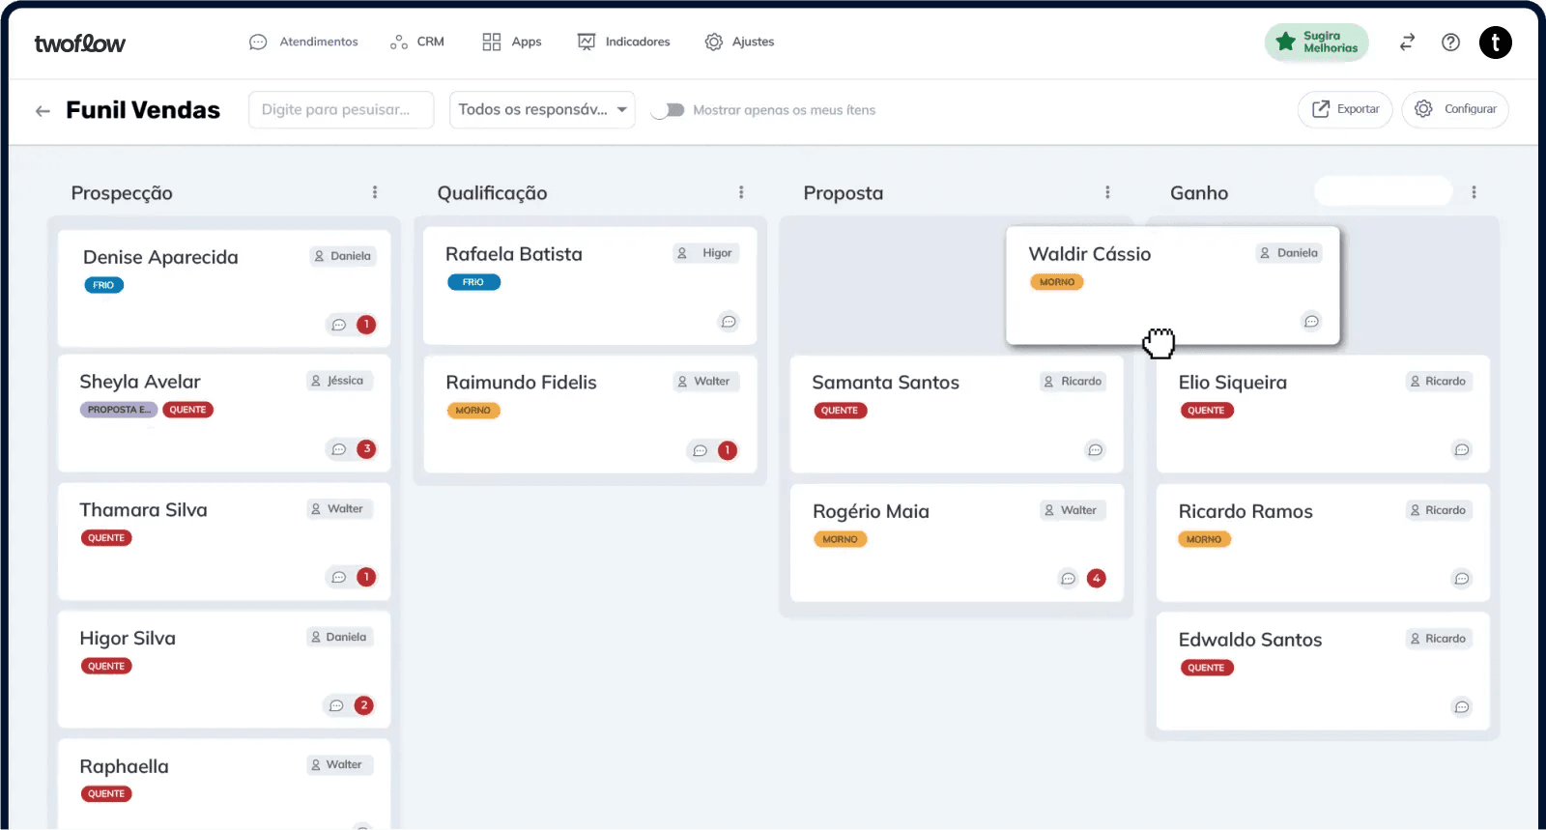Open the Raimundo Fidelis card
The image size is (1546, 830).
click(x=589, y=415)
